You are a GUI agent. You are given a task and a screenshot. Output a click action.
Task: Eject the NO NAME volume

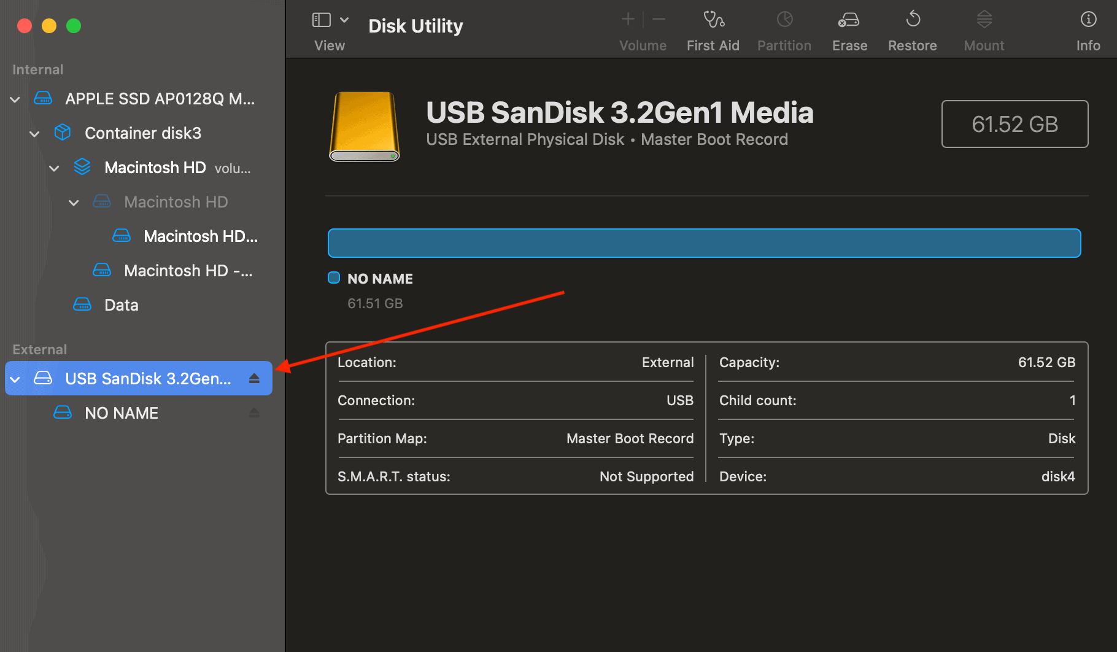click(x=254, y=413)
